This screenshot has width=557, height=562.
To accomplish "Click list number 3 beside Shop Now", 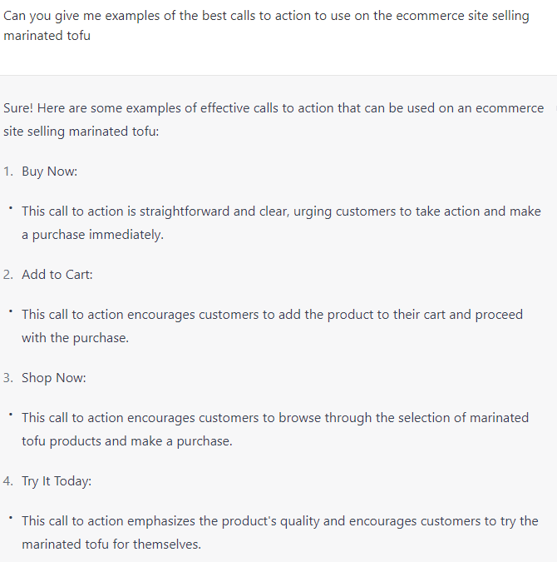I will [x=8, y=378].
